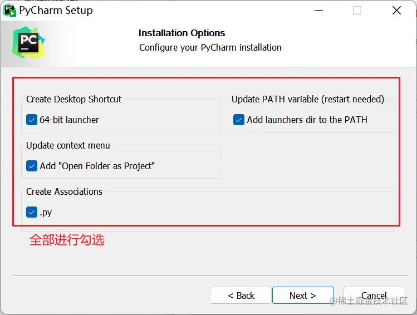Click the "Create Desktop Shortcut" group label
417x315 pixels.
[x=73, y=99]
